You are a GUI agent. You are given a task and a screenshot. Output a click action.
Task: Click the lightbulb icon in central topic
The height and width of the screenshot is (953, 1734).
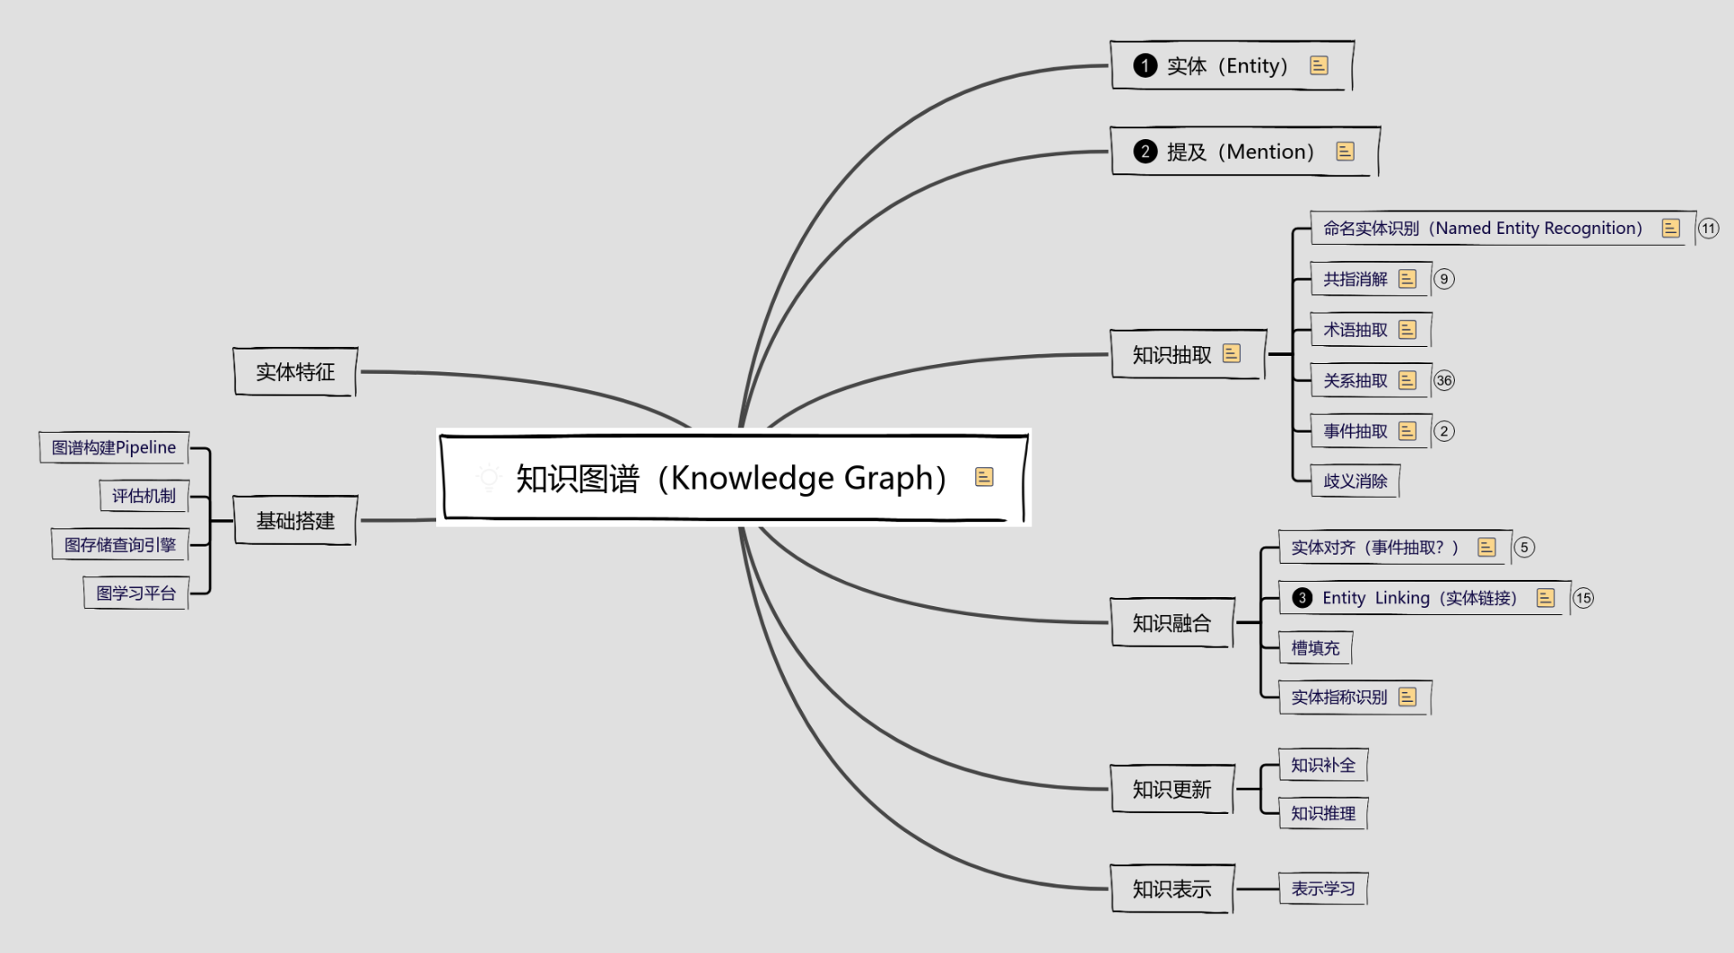click(489, 477)
